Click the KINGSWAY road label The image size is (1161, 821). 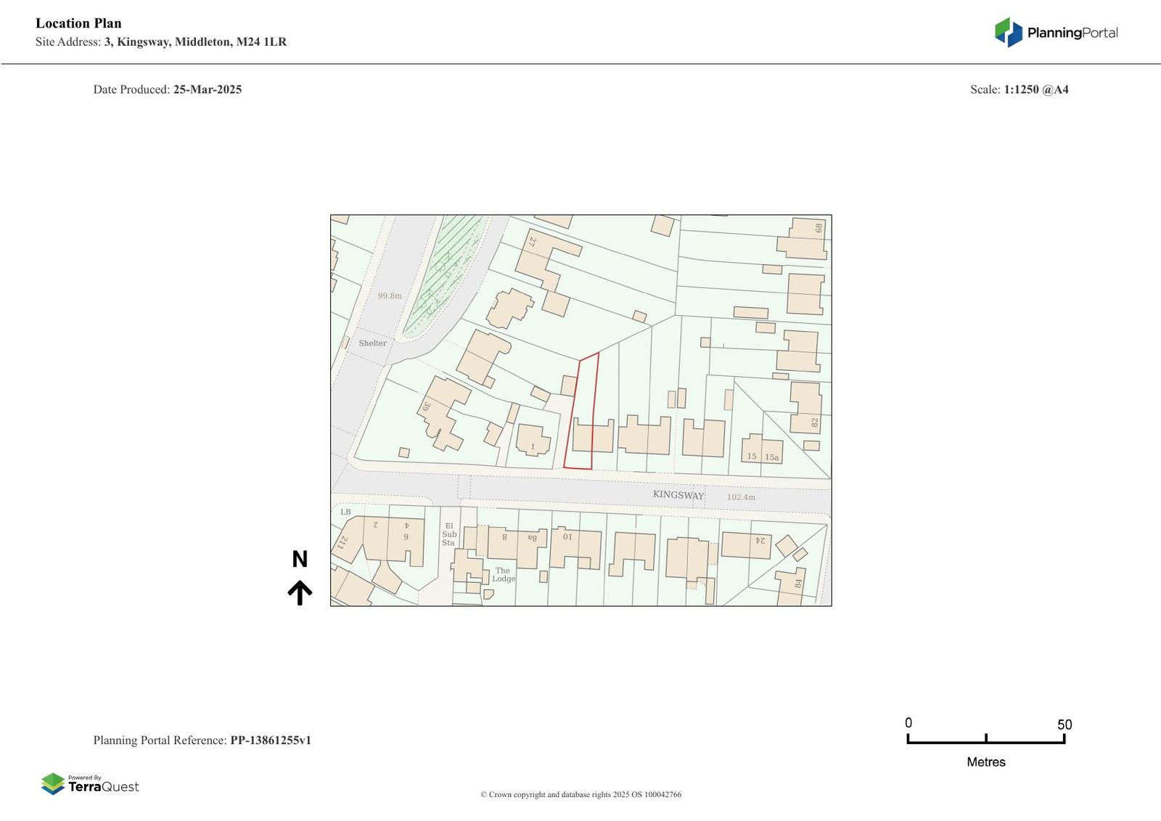coord(678,495)
